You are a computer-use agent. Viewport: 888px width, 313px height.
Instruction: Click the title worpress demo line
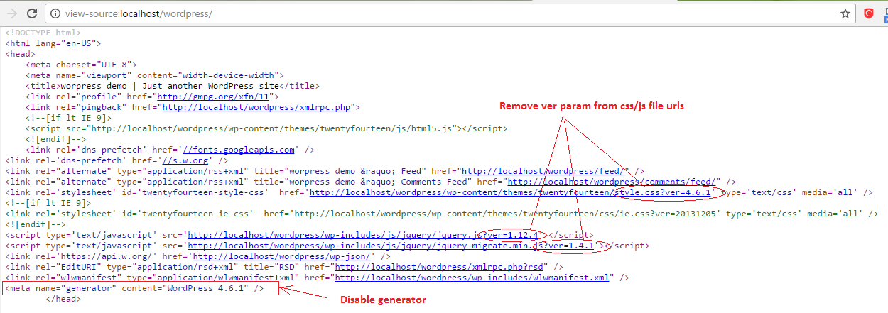click(x=173, y=86)
